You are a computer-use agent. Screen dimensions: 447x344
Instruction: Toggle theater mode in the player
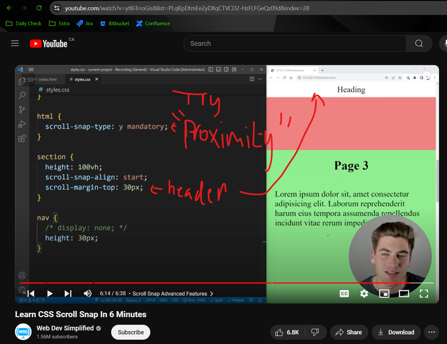[404, 293]
